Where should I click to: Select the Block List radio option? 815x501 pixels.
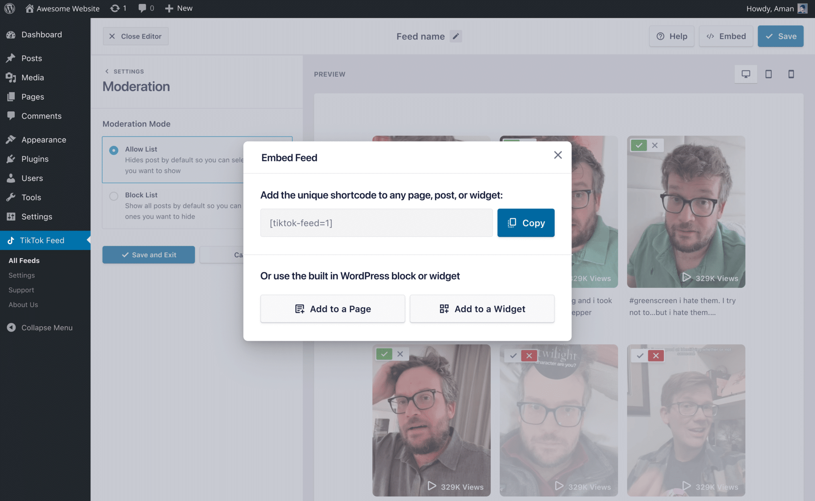(114, 196)
